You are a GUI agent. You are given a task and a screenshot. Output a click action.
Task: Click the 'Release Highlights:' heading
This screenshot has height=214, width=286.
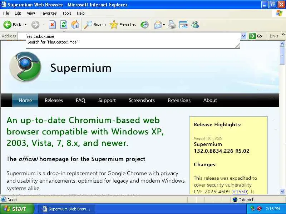tap(217, 124)
